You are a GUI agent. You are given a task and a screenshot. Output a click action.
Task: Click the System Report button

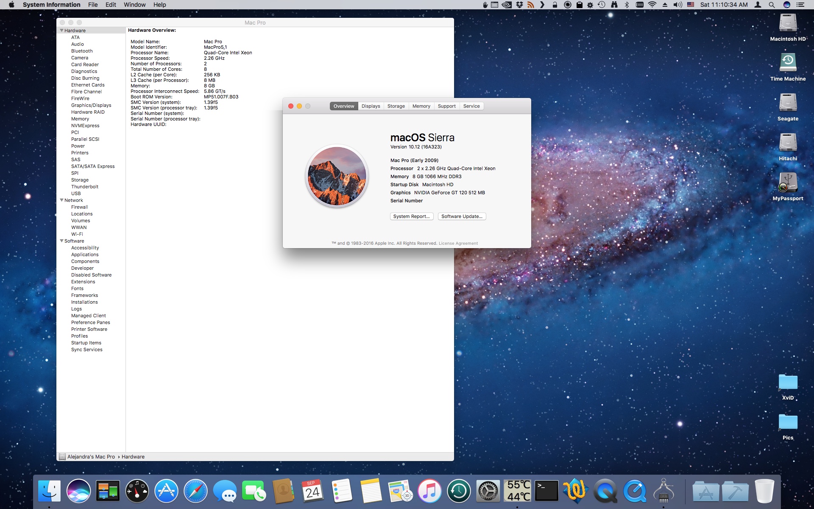click(x=411, y=216)
